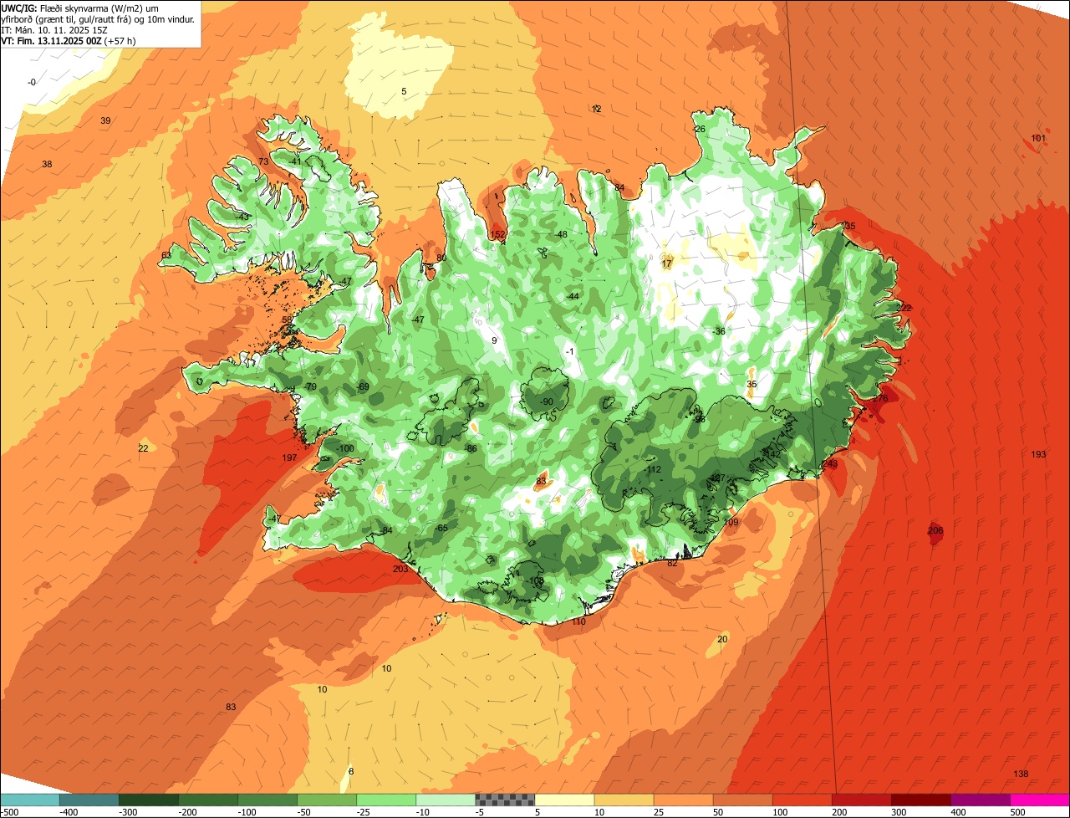The width and height of the screenshot is (1070, 818).
Task: Click the map value '138' in the bottom-right corner
Action: pyautogui.click(x=1021, y=774)
